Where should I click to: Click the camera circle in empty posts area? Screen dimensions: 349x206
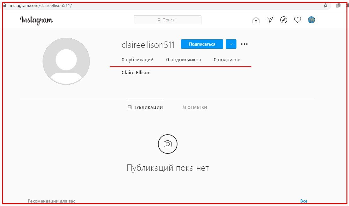168,144
